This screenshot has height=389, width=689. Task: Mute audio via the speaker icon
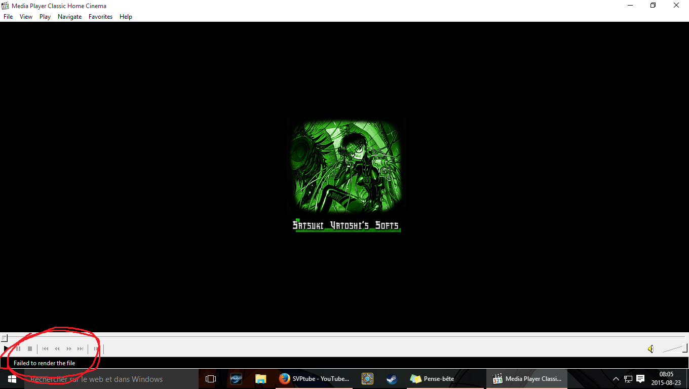click(650, 349)
